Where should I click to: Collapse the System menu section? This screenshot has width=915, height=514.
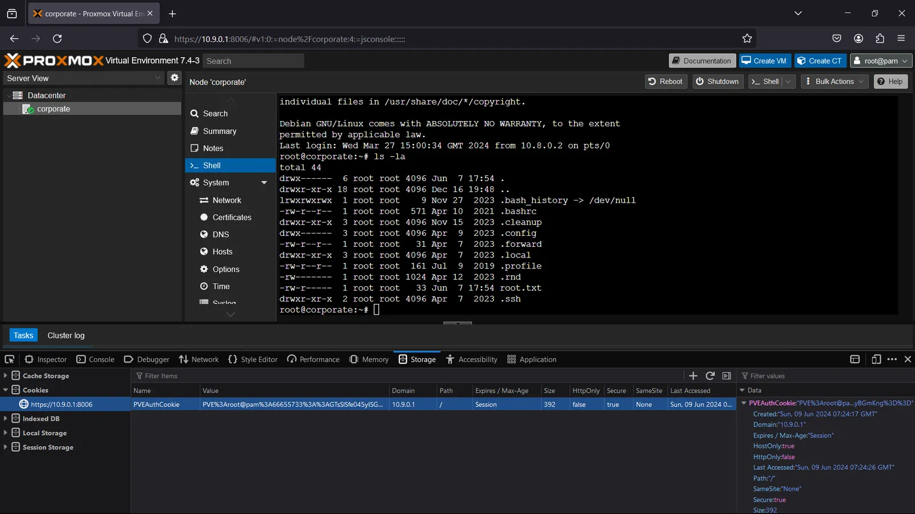[x=264, y=183]
